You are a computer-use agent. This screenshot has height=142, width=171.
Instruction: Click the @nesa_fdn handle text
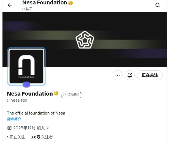(x=17, y=100)
